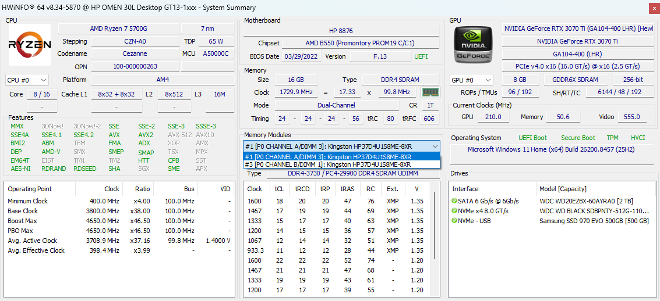Select #3 CHANNEL B/DIMM 1 module option
This screenshot has width=660, height=301.
click(x=342, y=164)
